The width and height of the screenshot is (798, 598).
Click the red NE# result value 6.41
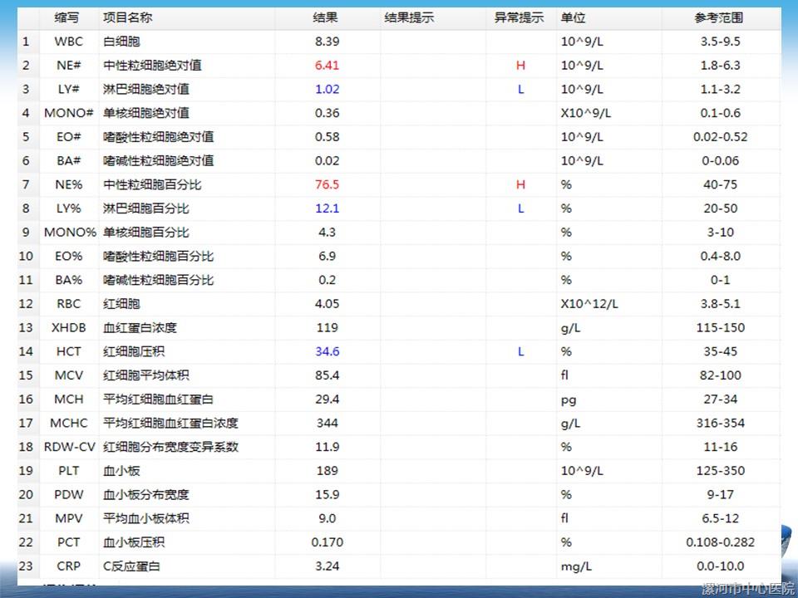327,66
